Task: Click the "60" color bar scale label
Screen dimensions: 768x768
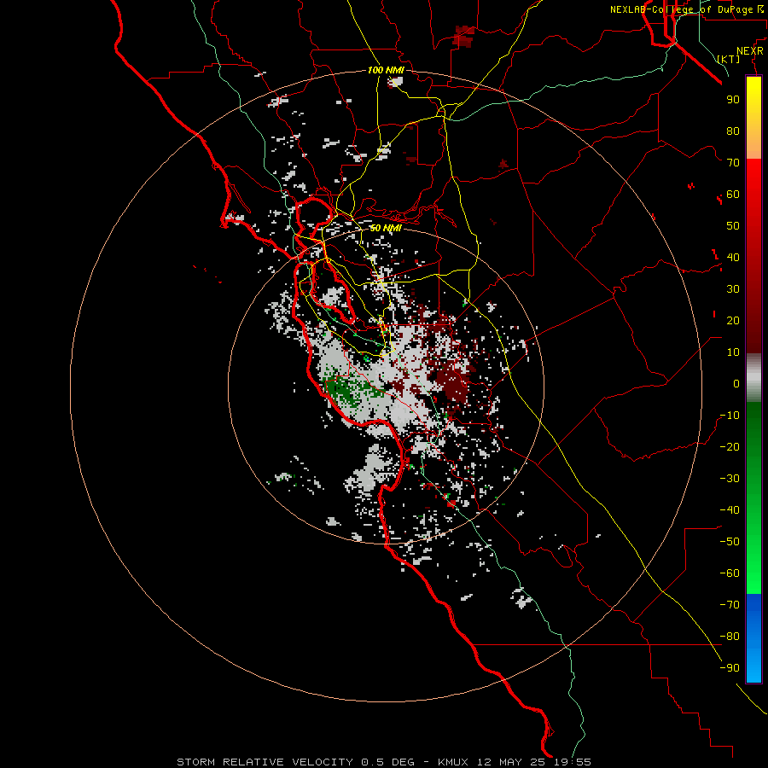Action: click(733, 194)
